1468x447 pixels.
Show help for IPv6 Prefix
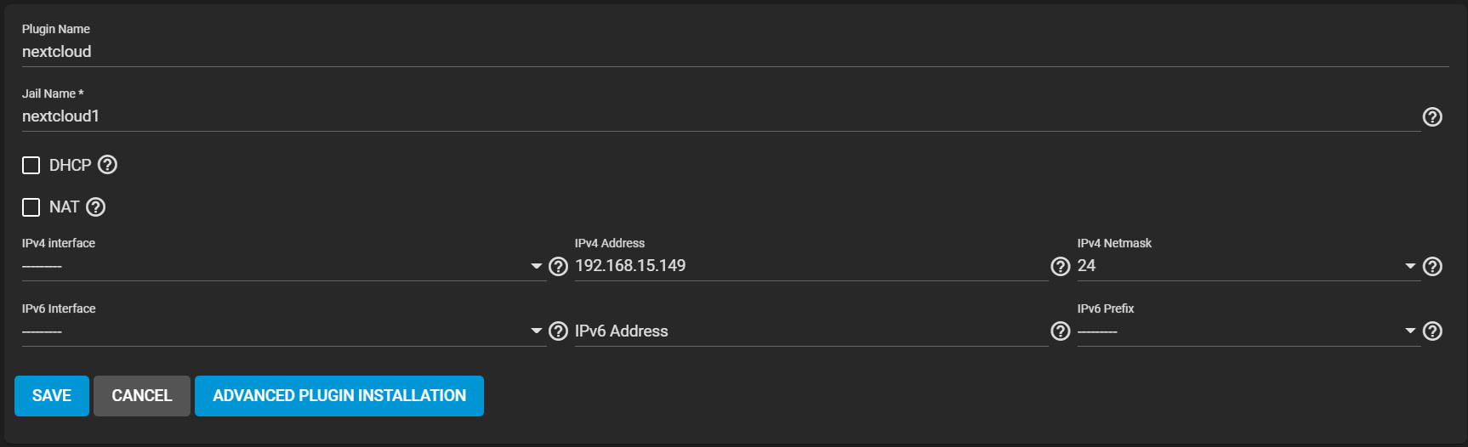(x=1432, y=331)
